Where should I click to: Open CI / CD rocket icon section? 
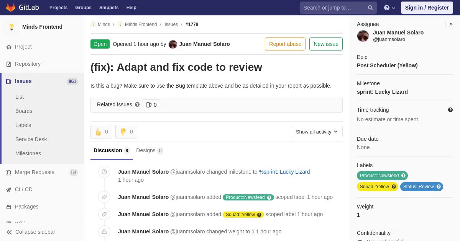click(x=9, y=189)
